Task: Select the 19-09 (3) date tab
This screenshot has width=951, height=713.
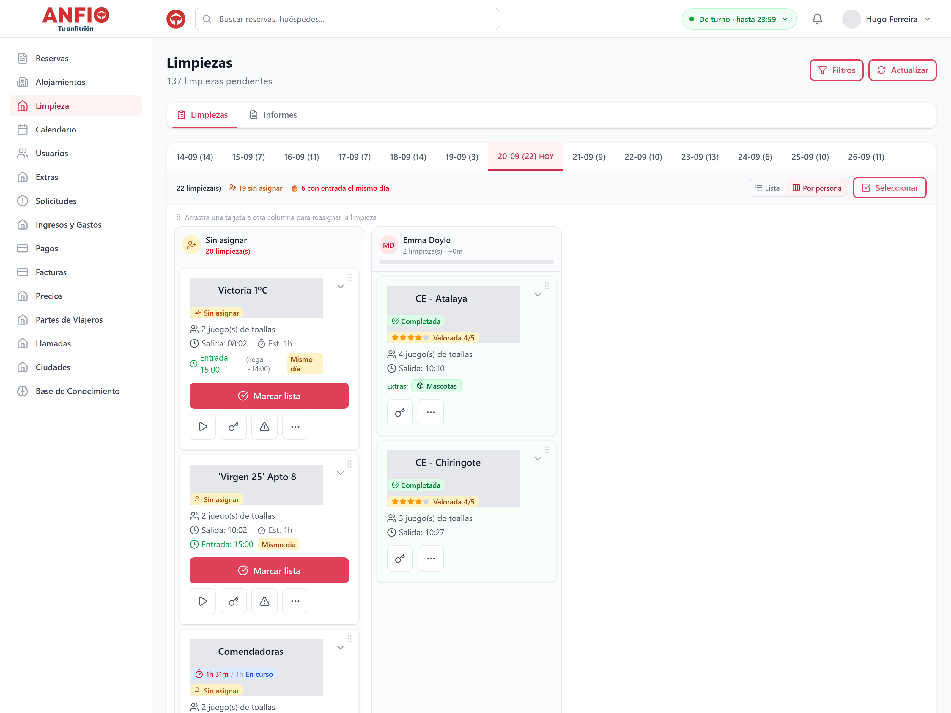Action: tap(462, 157)
